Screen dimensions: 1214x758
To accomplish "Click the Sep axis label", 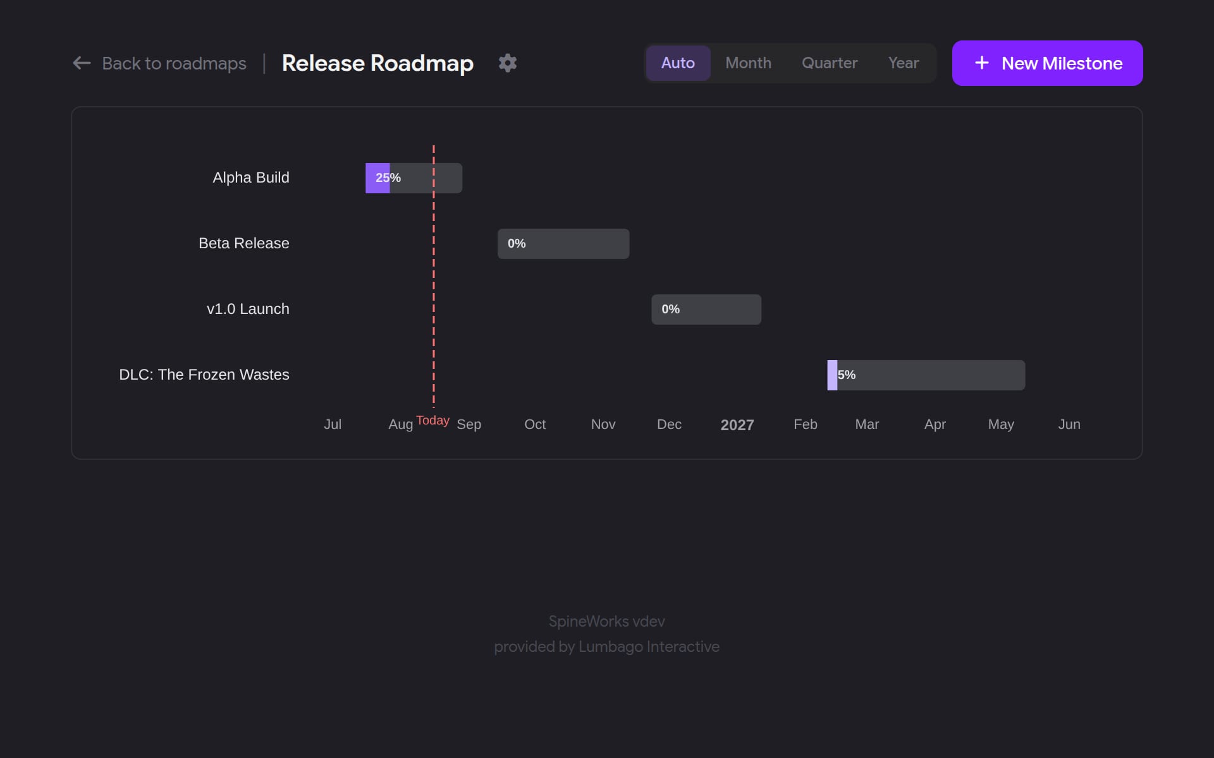I will pos(469,424).
